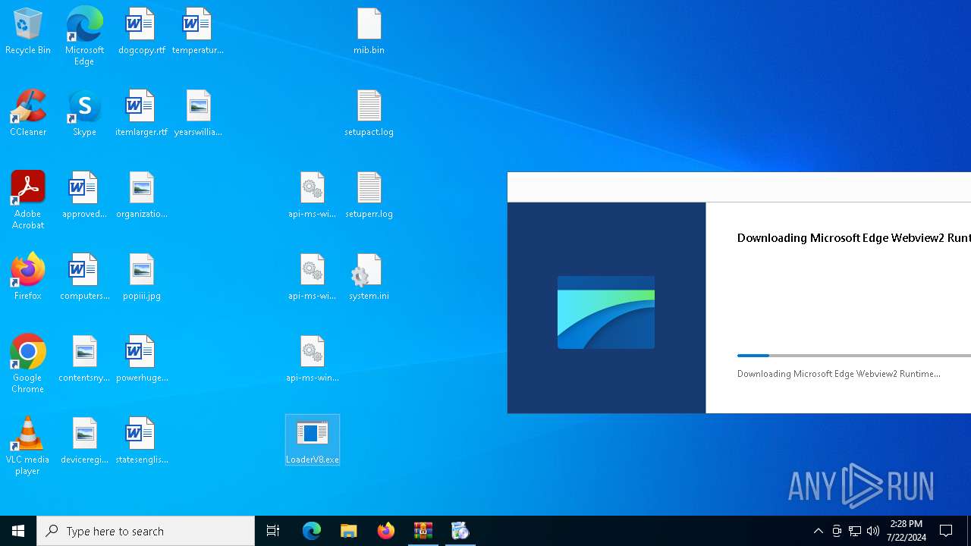
Task: Open Firefox from the taskbar
Action: point(386,531)
